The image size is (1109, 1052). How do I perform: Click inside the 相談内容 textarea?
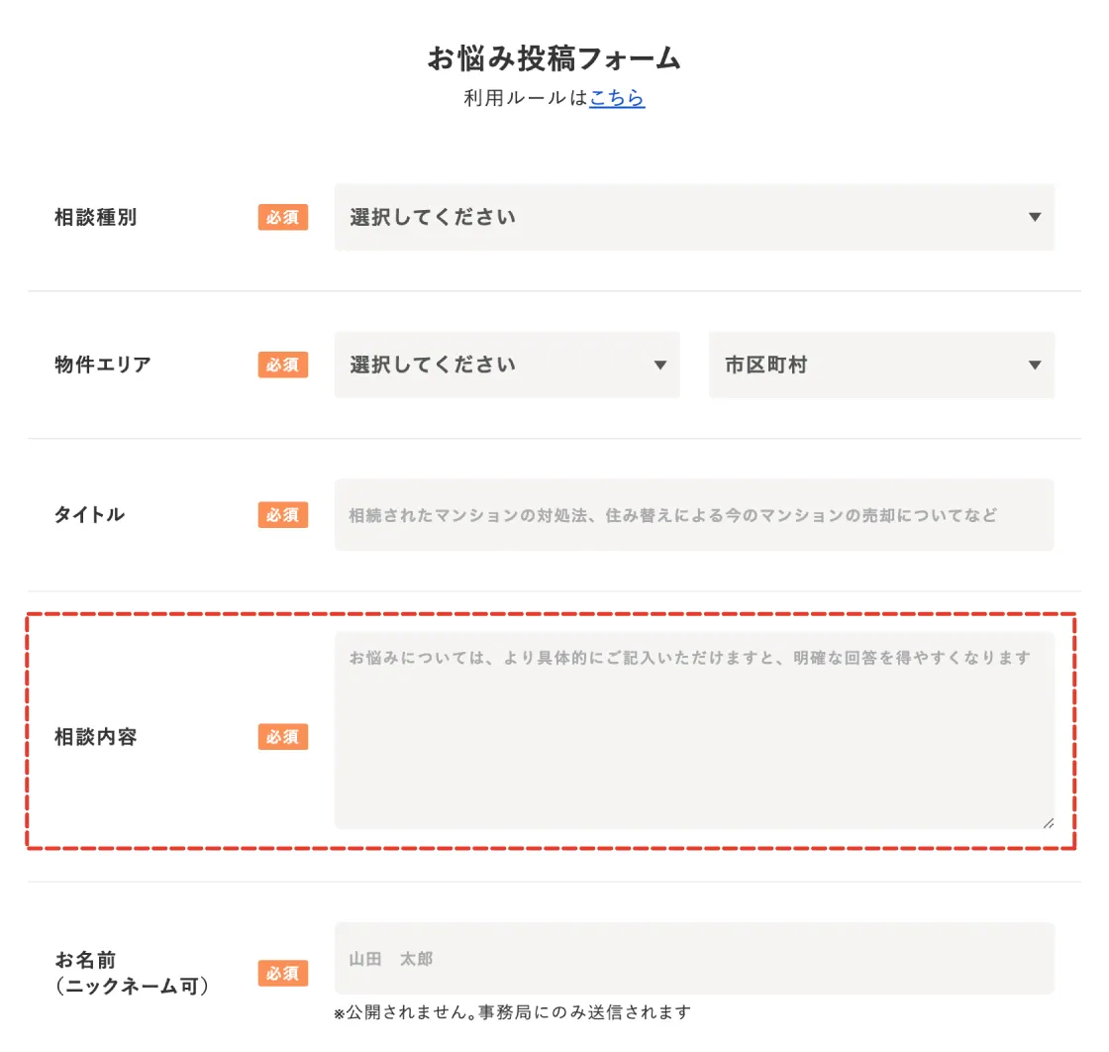point(693,728)
